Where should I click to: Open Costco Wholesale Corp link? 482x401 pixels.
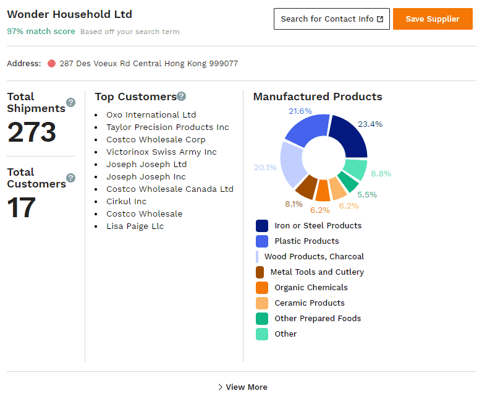156,139
